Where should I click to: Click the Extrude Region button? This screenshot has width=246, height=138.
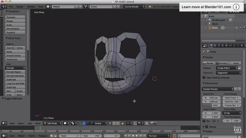point(15,72)
